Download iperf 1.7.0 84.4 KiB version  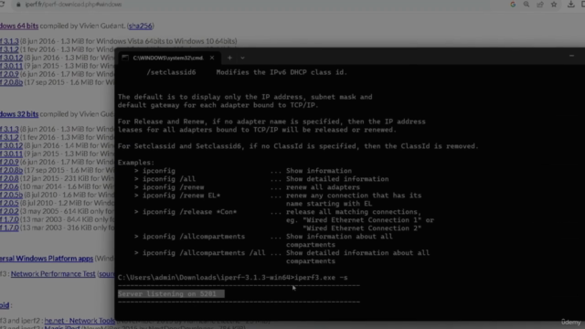click(x=9, y=219)
